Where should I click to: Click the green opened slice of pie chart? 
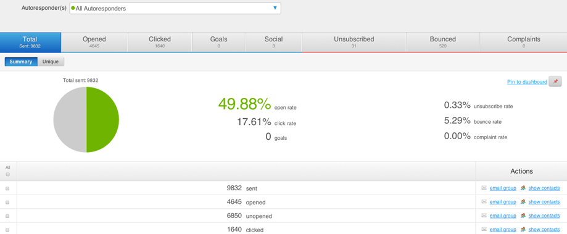coord(102,119)
